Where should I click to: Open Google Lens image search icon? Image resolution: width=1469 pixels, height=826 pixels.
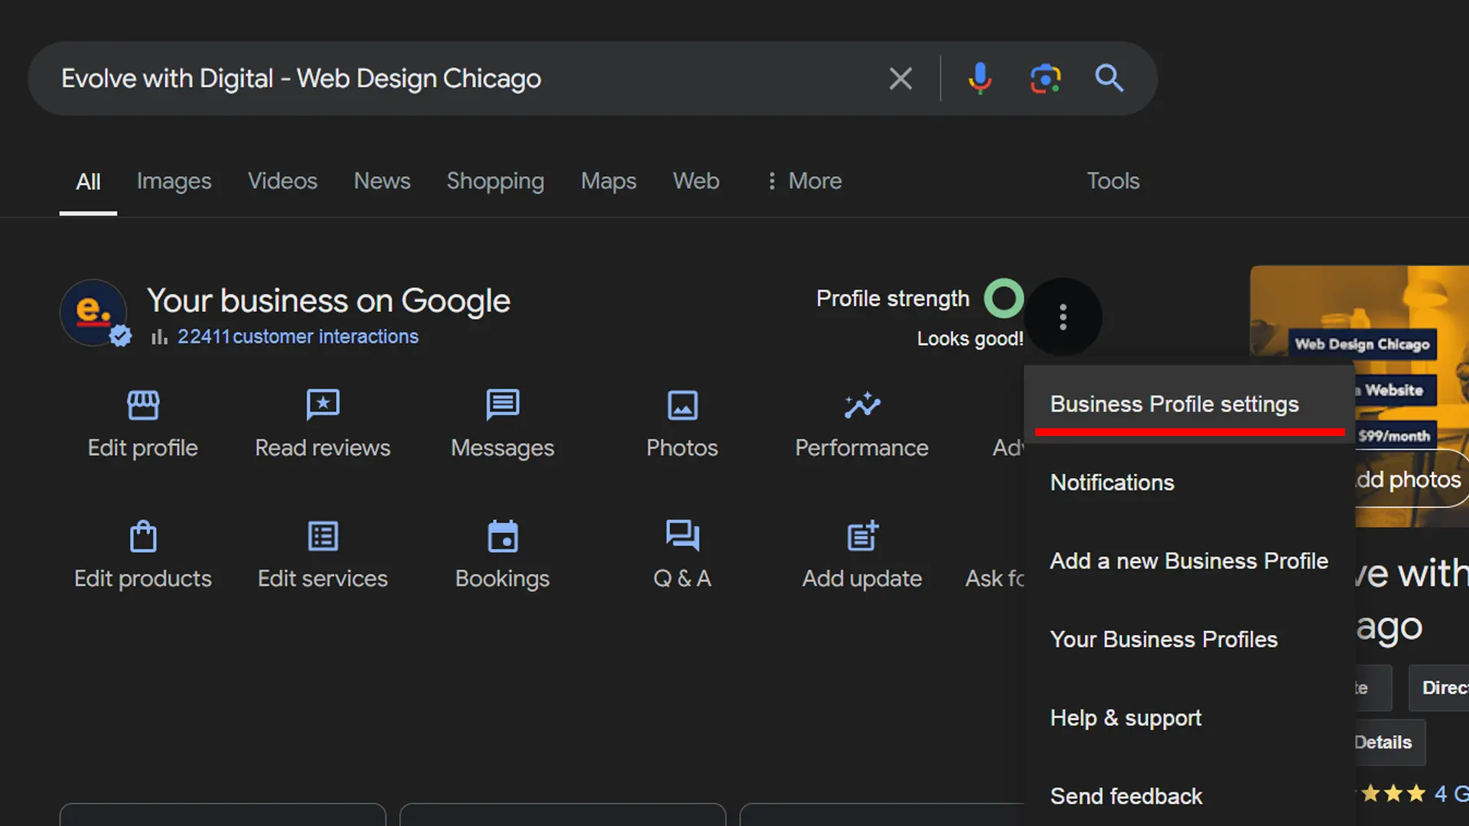point(1045,78)
